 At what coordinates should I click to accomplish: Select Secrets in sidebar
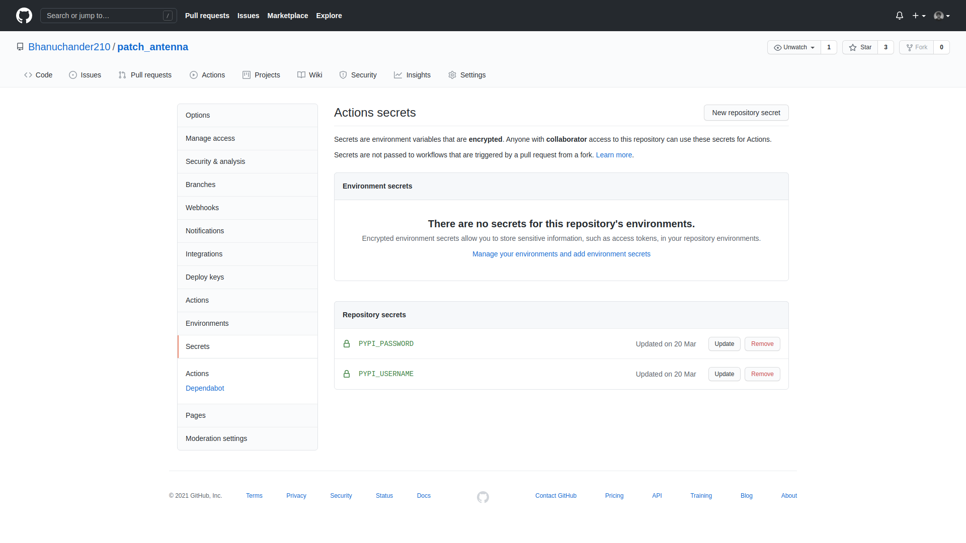pos(248,347)
